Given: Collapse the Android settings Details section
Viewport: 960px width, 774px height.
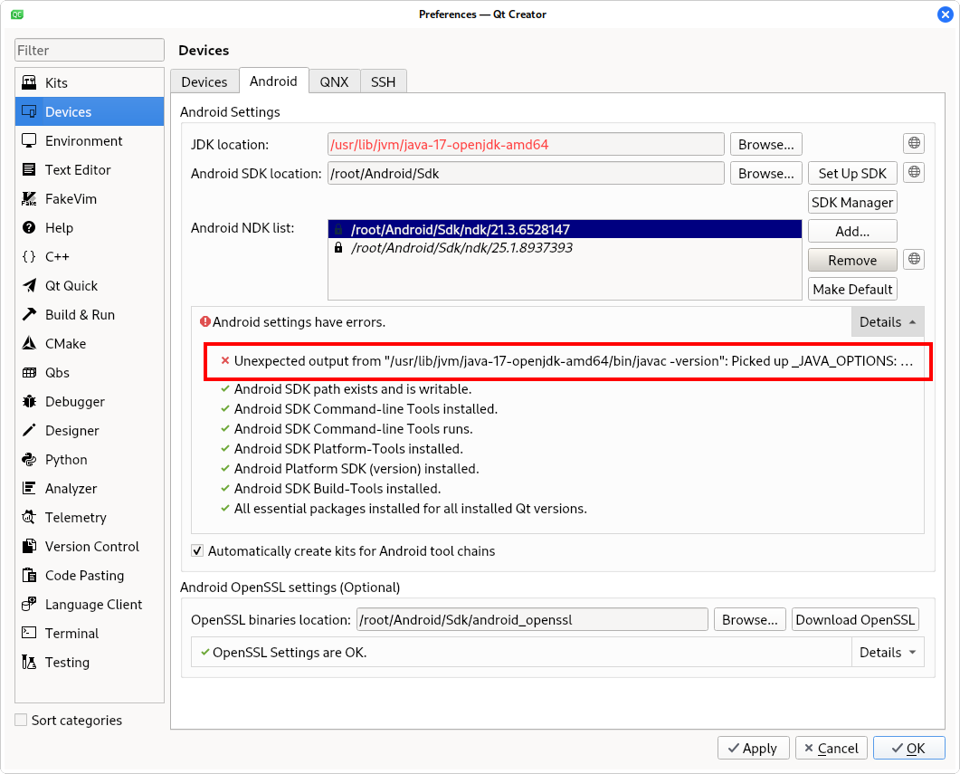Looking at the screenshot, I should 887,322.
